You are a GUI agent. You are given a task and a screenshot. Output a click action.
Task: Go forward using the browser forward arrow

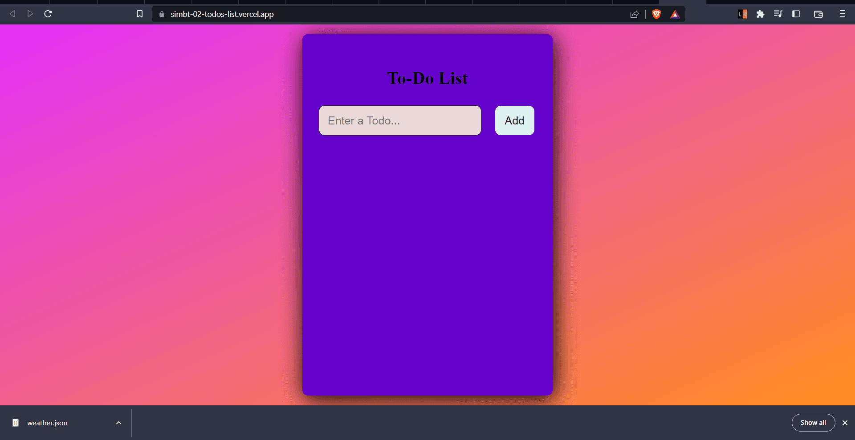(30, 14)
